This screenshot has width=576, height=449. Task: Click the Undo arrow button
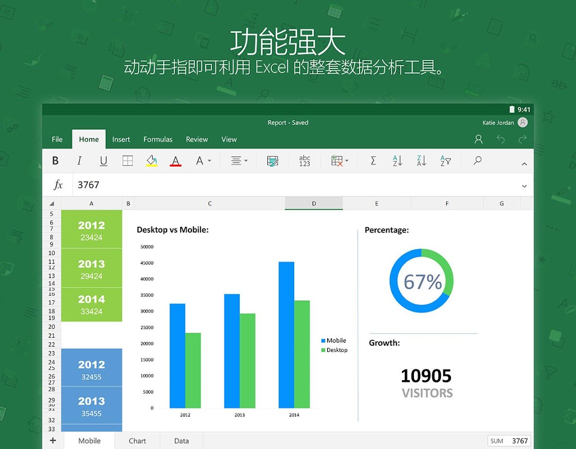point(500,139)
